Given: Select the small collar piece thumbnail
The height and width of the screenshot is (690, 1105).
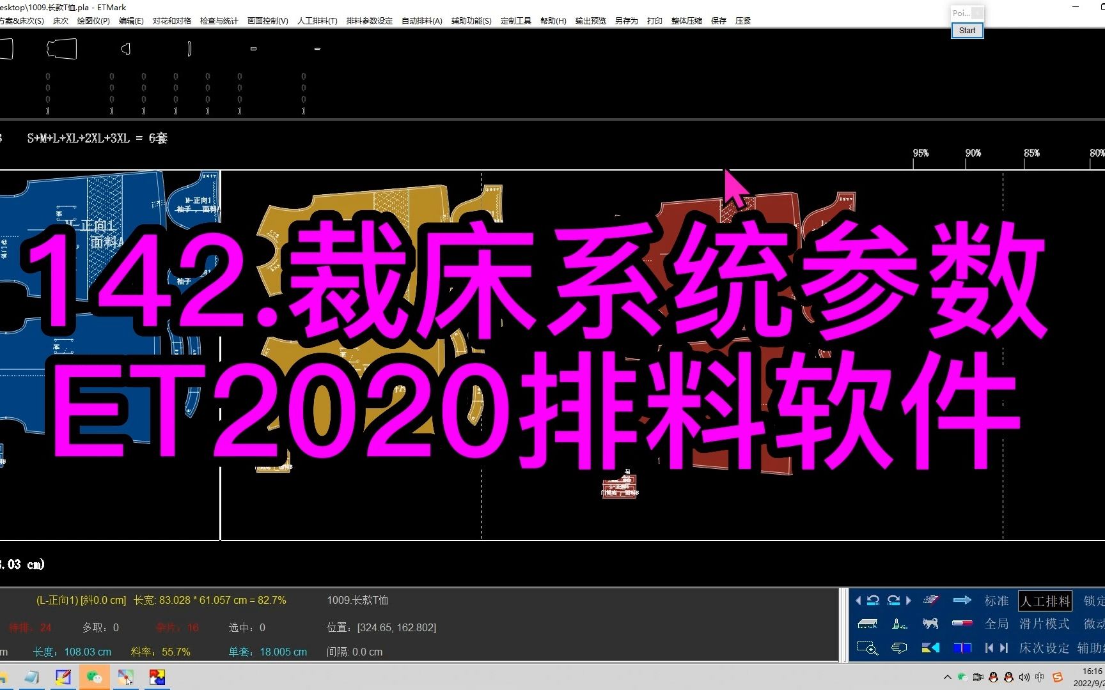Looking at the screenshot, I should 126,49.
